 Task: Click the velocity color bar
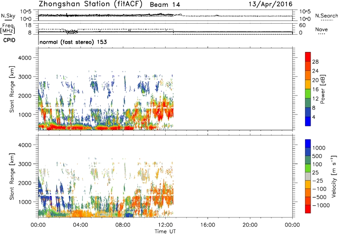[x=308, y=176]
